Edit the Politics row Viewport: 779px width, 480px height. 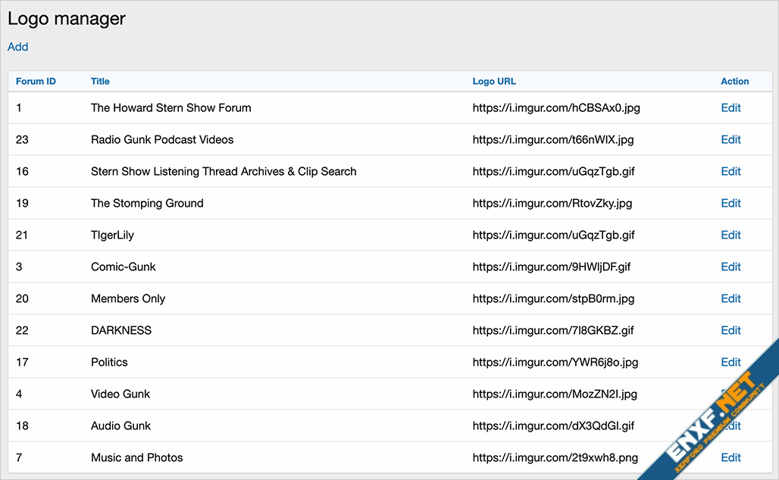[731, 362]
